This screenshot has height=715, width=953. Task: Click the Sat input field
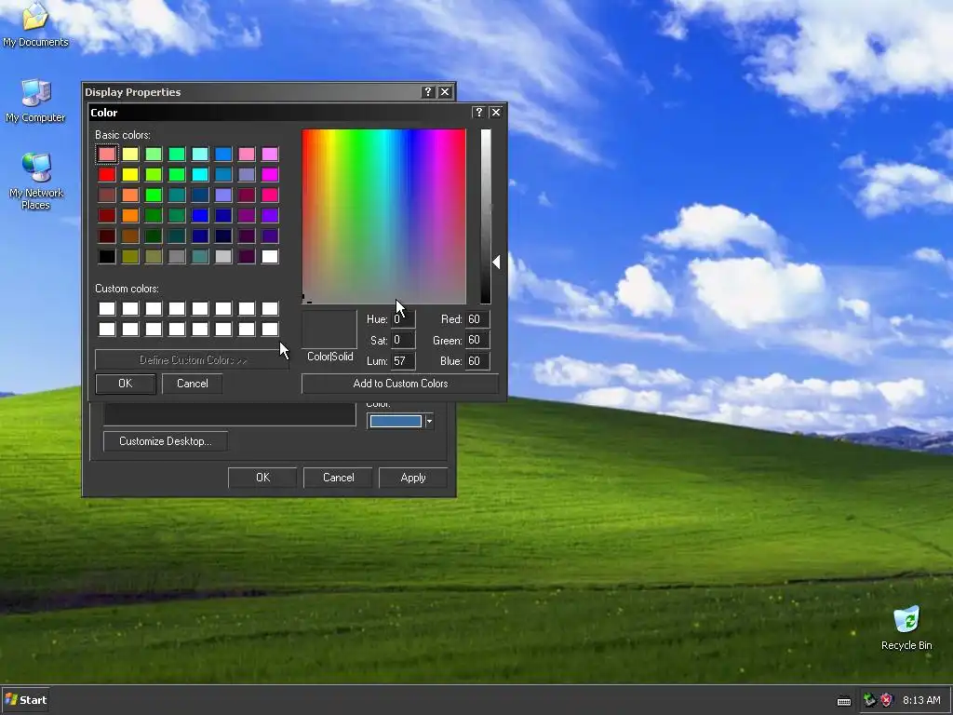[403, 340]
